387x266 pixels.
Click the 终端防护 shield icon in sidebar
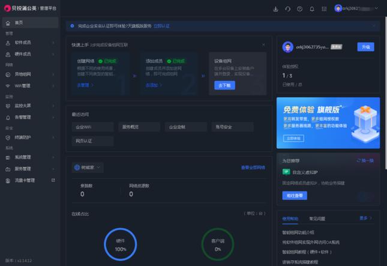click(x=8, y=138)
